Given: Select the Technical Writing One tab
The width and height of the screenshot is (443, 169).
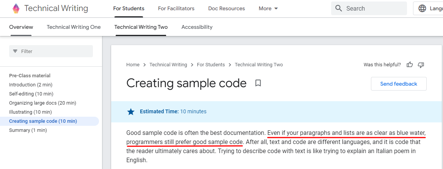Looking at the screenshot, I should [74, 27].
